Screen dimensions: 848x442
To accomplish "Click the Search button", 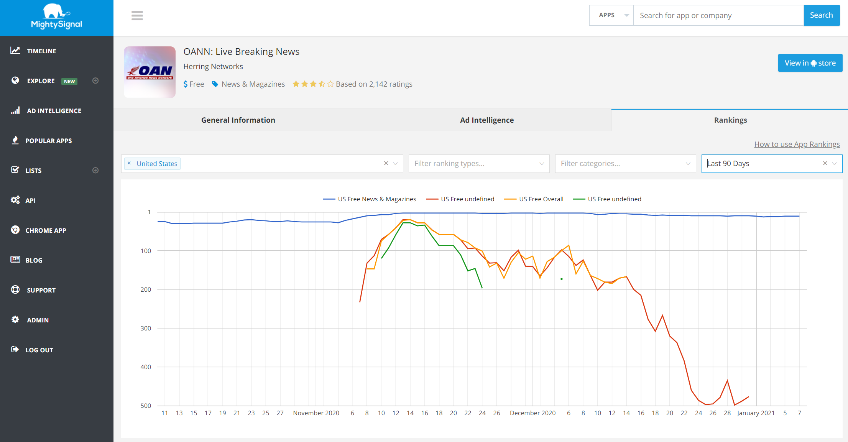I will pyautogui.click(x=822, y=15).
